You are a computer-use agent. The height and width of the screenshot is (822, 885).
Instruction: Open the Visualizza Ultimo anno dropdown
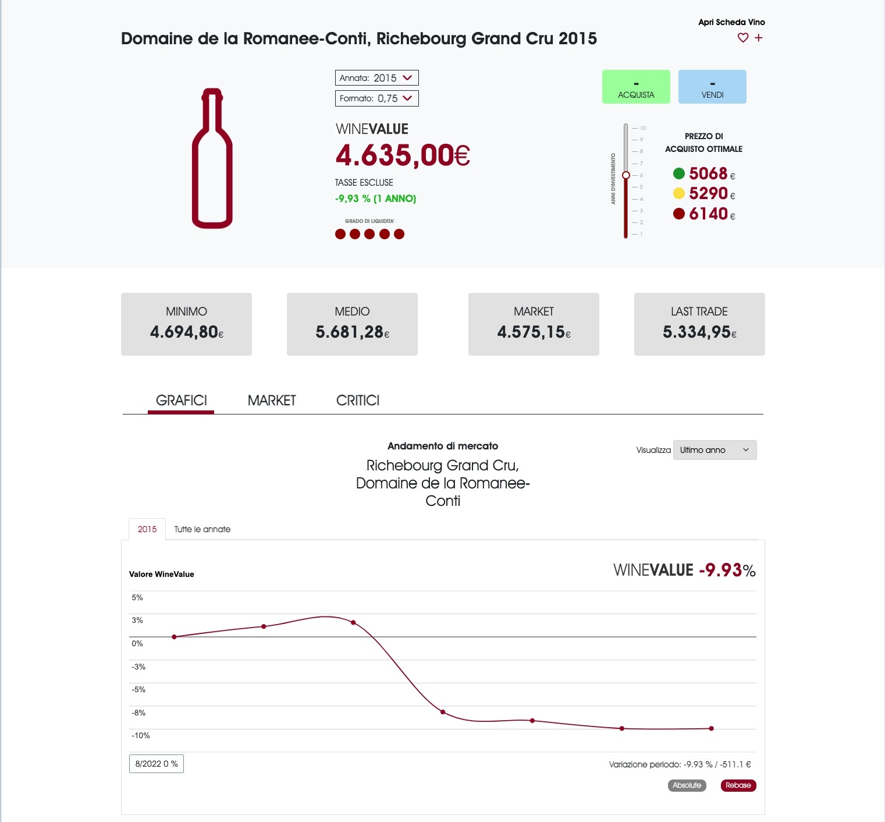(x=715, y=450)
